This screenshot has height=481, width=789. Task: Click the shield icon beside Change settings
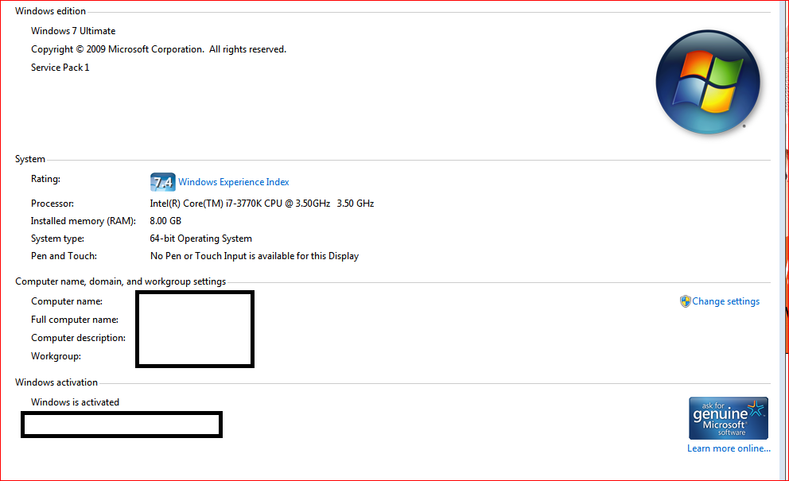[x=685, y=301]
